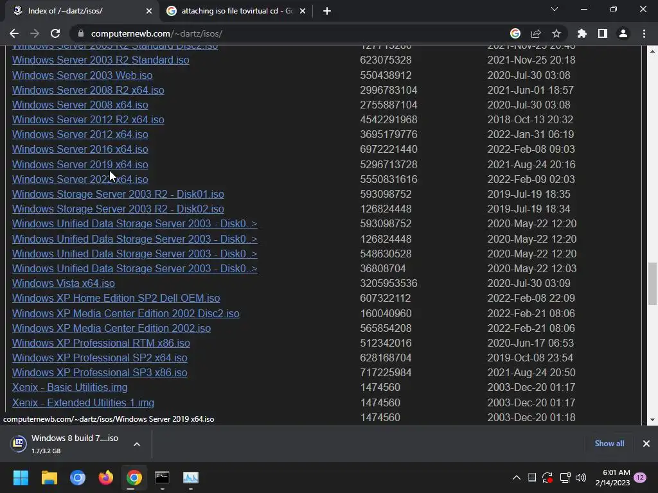Download Windows XP Professional SP3 x86.iso

(100, 373)
